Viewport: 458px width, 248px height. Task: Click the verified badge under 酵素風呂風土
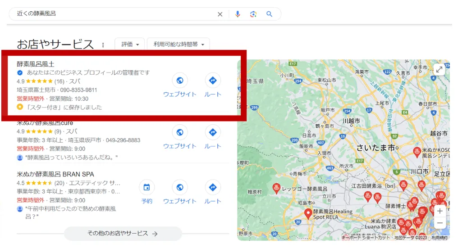click(20, 72)
